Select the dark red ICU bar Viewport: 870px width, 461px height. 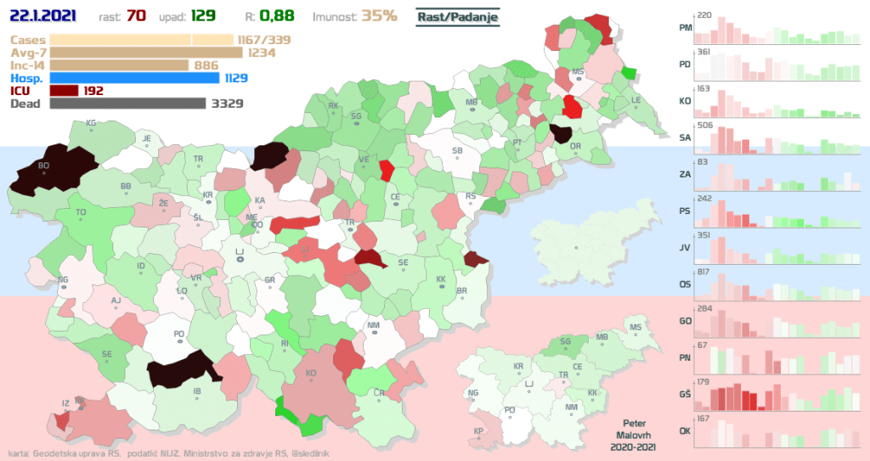[65, 91]
